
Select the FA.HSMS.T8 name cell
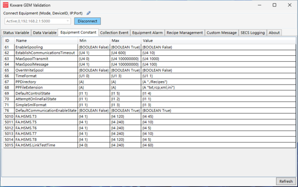pos(46,140)
